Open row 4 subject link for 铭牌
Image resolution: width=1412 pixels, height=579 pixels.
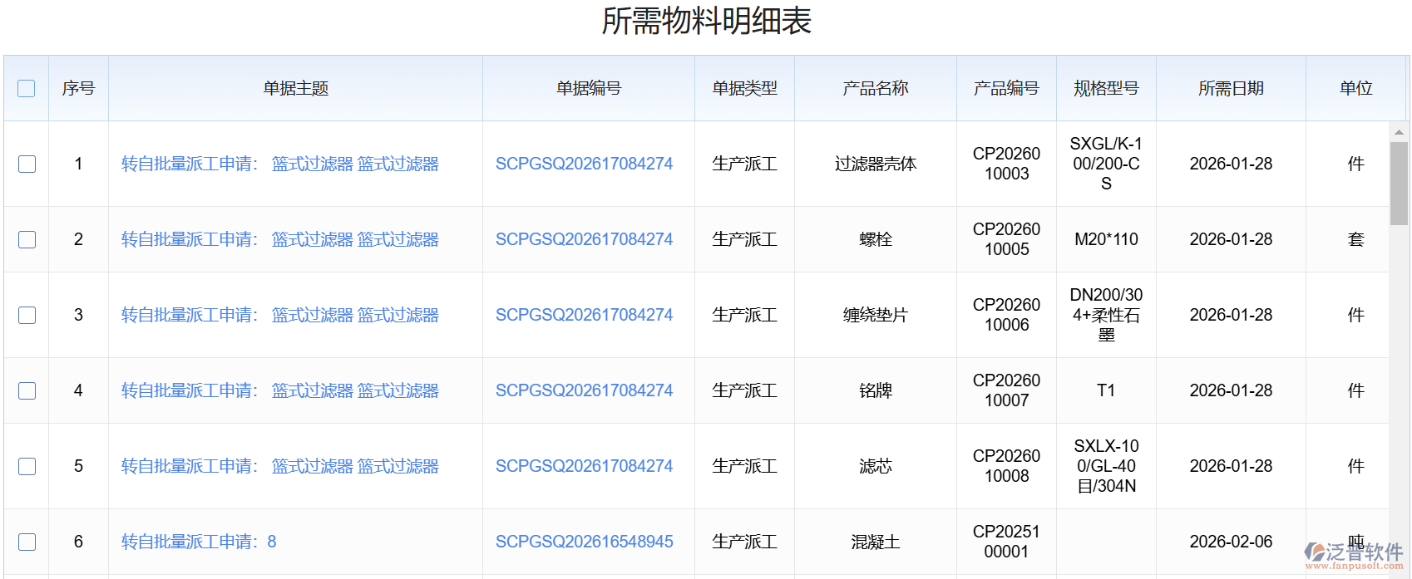(279, 390)
